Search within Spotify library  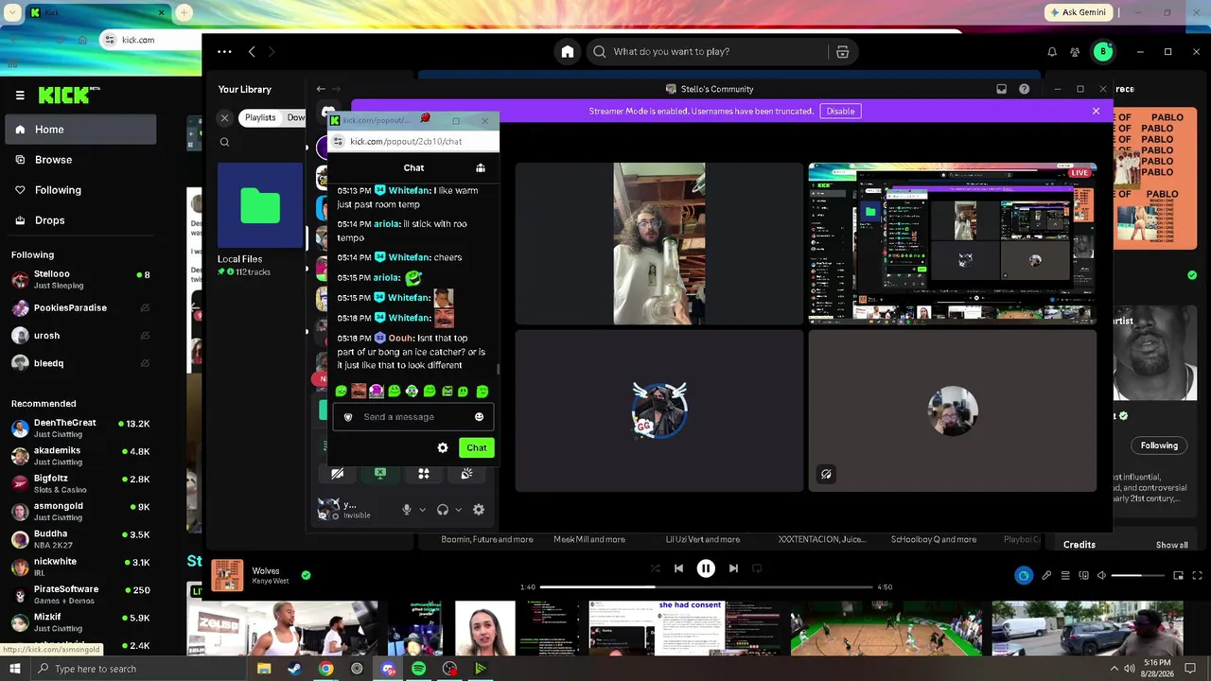pyautogui.click(x=224, y=142)
